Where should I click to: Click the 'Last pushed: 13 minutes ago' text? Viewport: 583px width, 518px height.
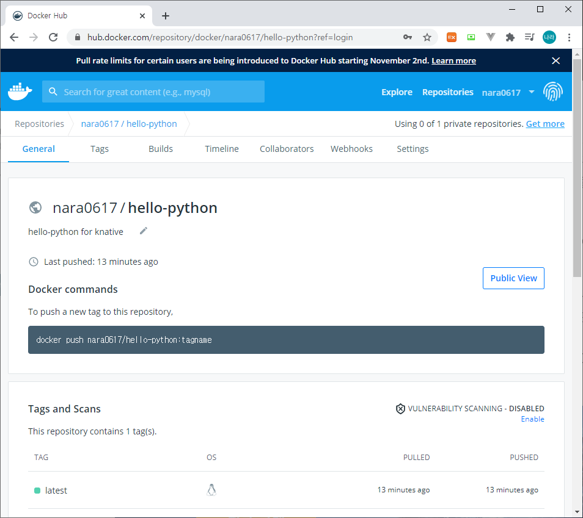101,262
